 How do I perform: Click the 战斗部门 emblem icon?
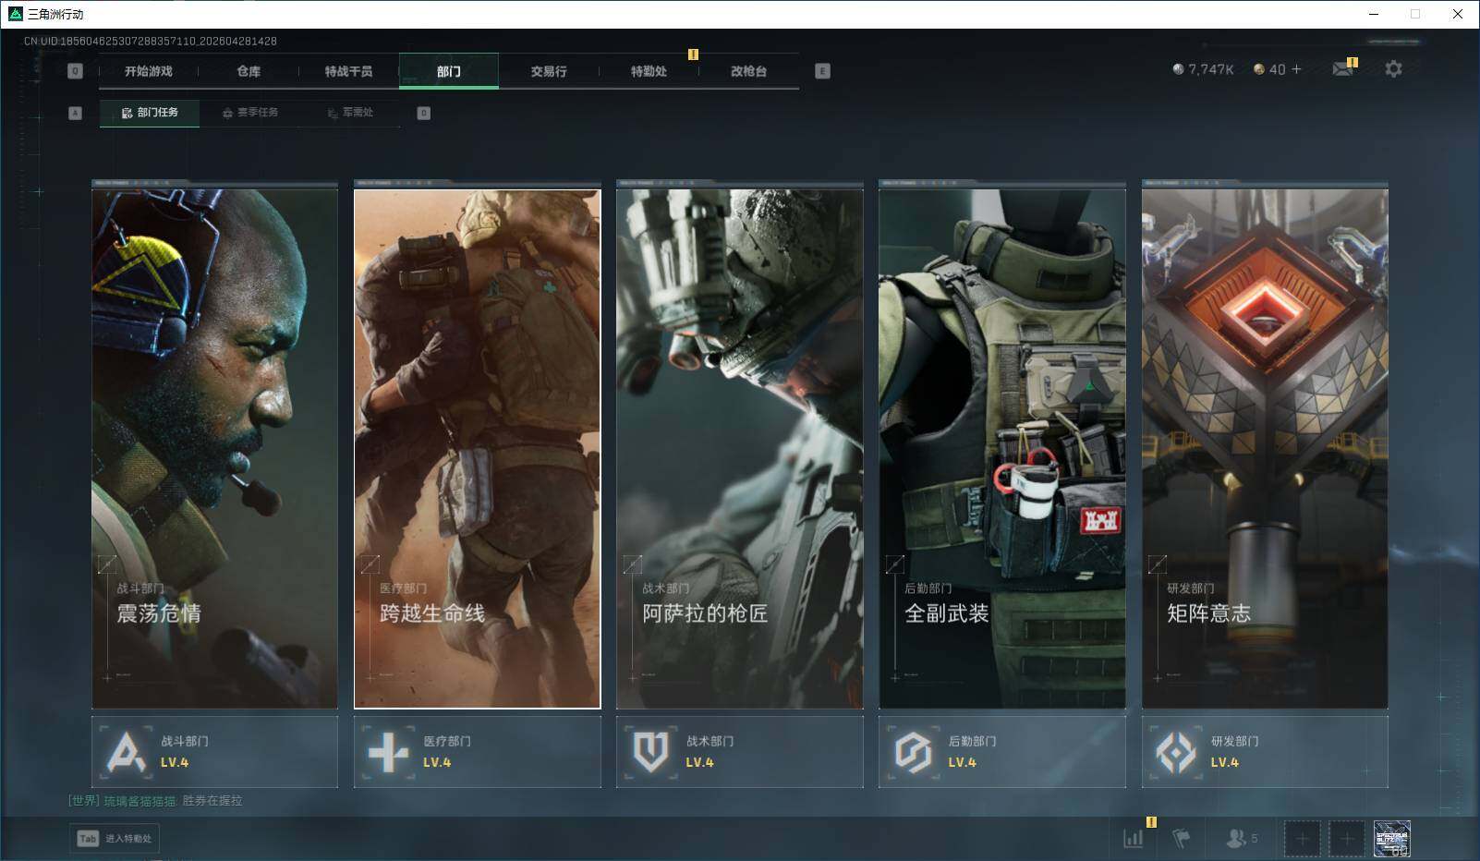(x=126, y=752)
